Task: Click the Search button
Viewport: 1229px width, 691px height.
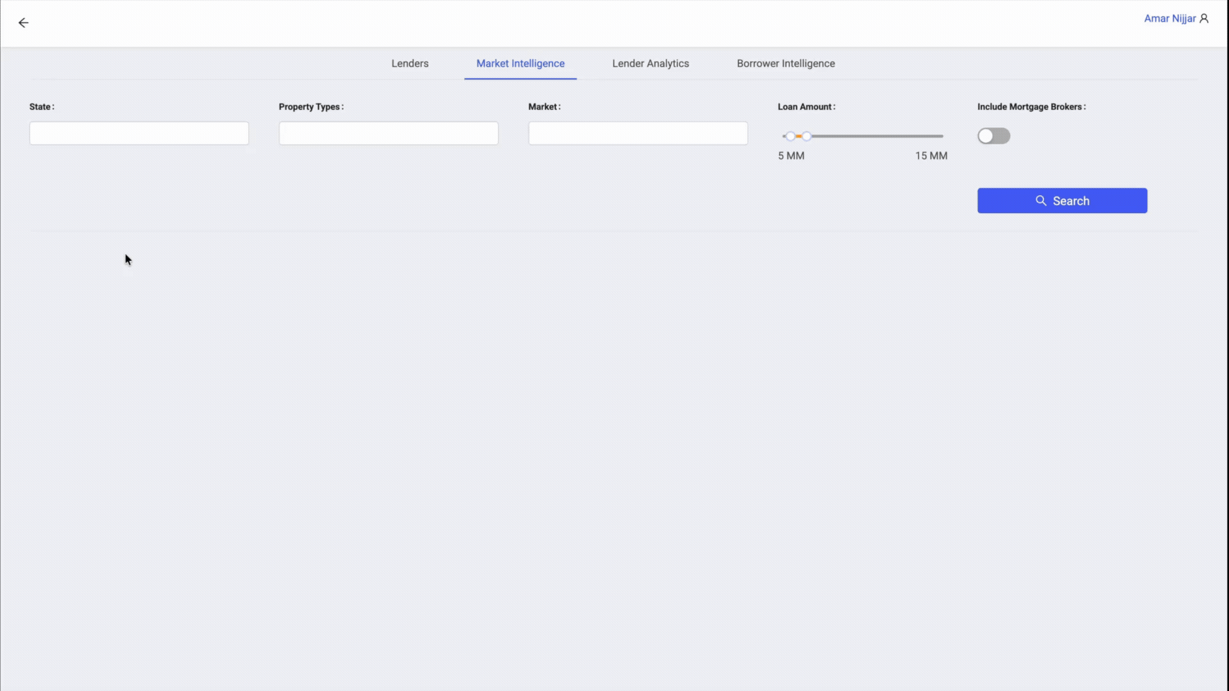Action: tap(1063, 200)
